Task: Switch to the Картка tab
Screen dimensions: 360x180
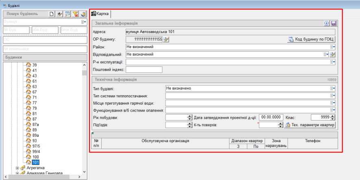Action: (100, 14)
